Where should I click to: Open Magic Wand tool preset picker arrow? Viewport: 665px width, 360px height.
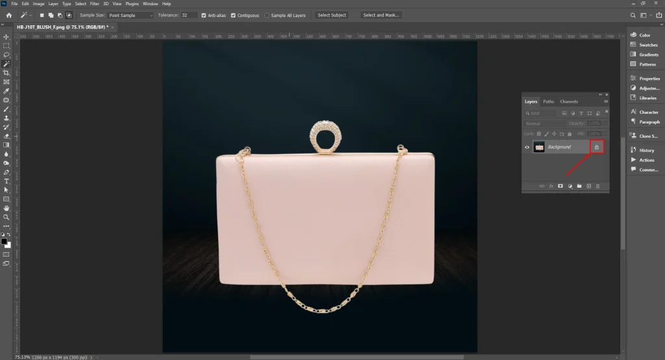tap(31, 16)
